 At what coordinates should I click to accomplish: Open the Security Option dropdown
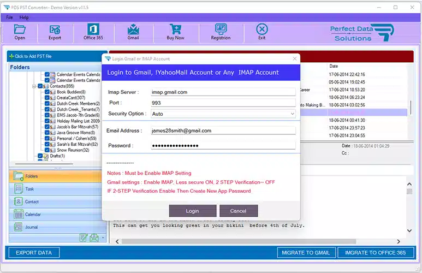point(292,114)
